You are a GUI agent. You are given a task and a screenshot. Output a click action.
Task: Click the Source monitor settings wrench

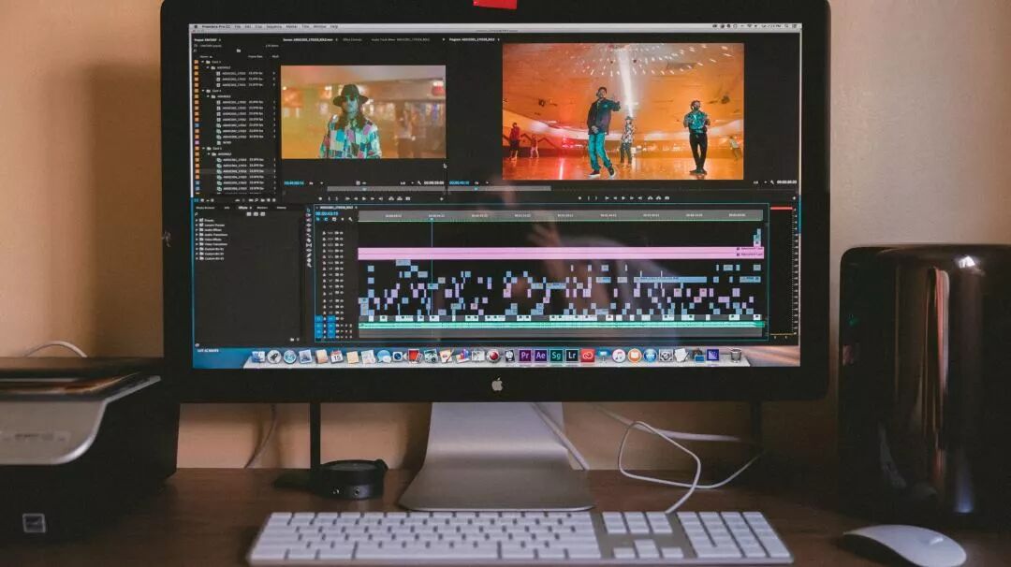point(419,183)
